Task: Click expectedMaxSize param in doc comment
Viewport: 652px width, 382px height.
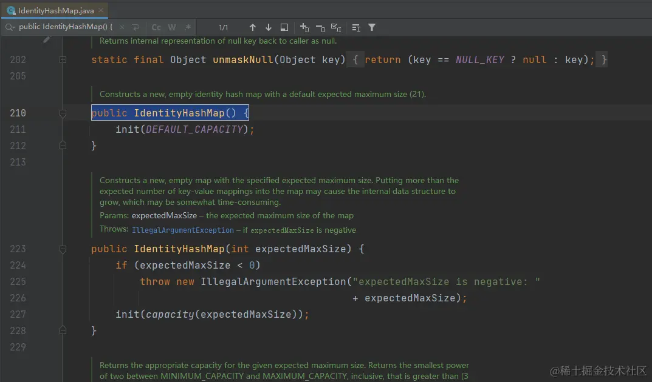Action: (x=164, y=216)
